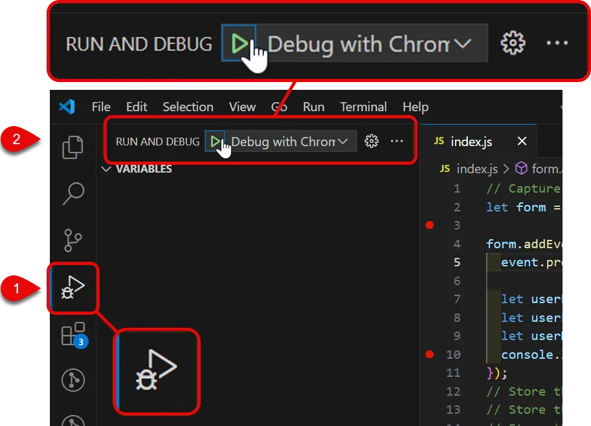The width and height of the screenshot is (591, 426).
Task: Collapse the VARIABLES section
Action: [x=106, y=168]
